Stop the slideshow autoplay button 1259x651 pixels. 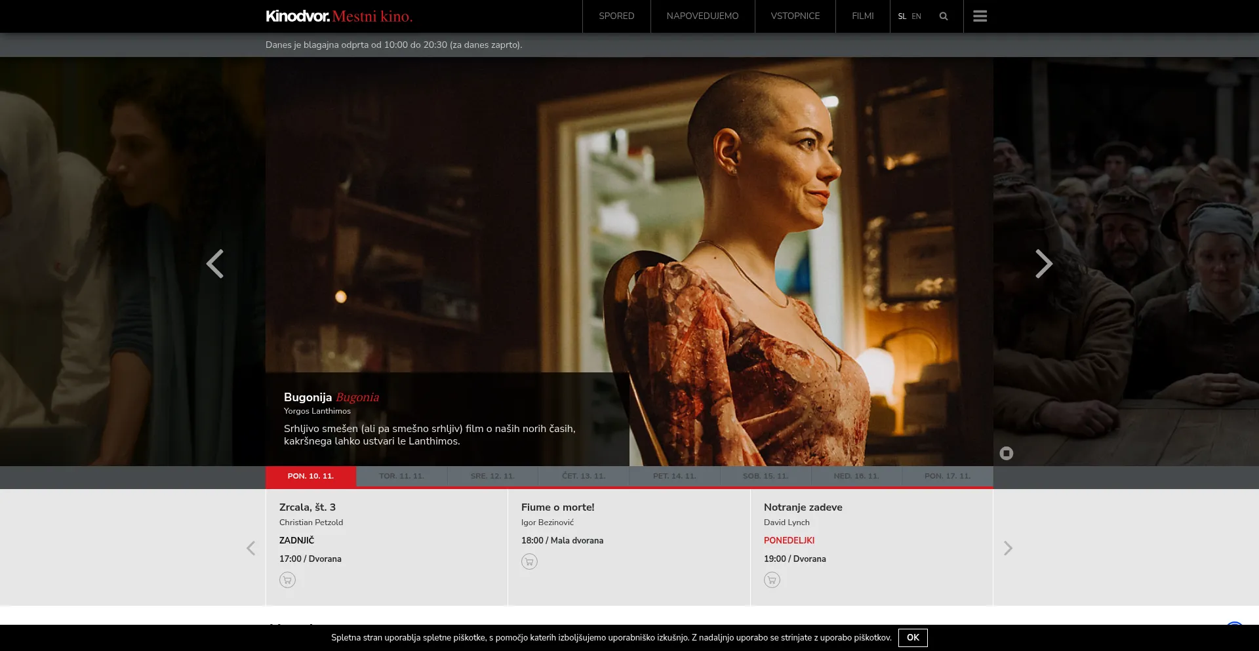[1006, 453]
